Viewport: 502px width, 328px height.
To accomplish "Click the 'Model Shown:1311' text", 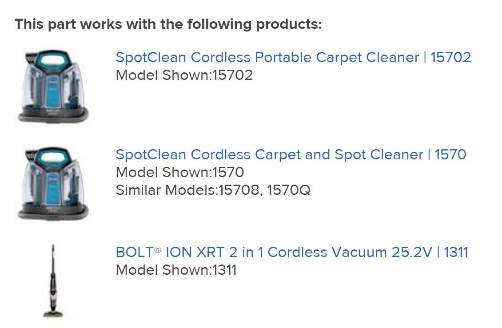I will (176, 270).
